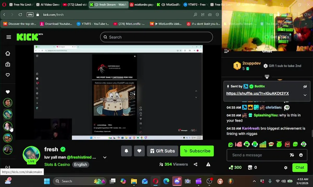Share the stream via share icon
Viewport: 313px width, 187px height.
pos(195,164)
